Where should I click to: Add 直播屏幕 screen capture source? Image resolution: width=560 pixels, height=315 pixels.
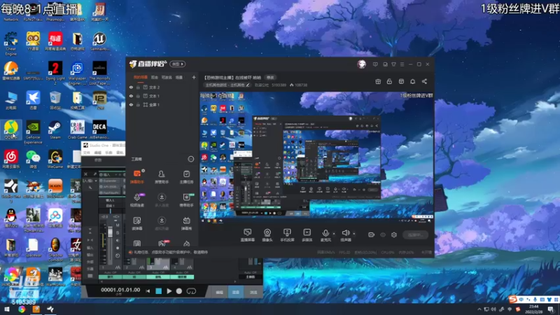point(248,235)
